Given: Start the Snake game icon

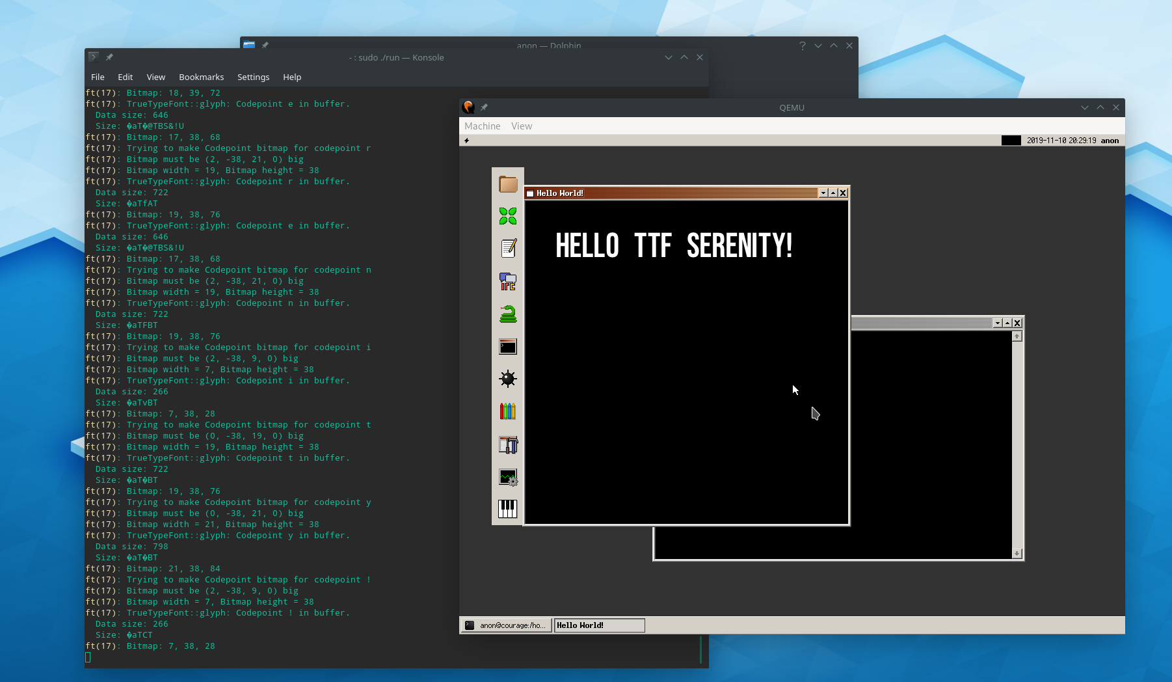Looking at the screenshot, I should (x=508, y=314).
